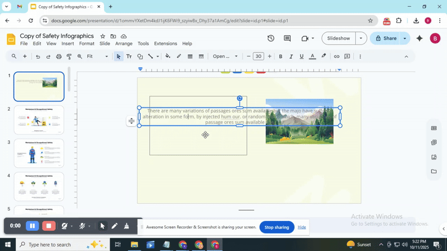Toggle Bold formatting
The image size is (447, 251).
point(280,56)
